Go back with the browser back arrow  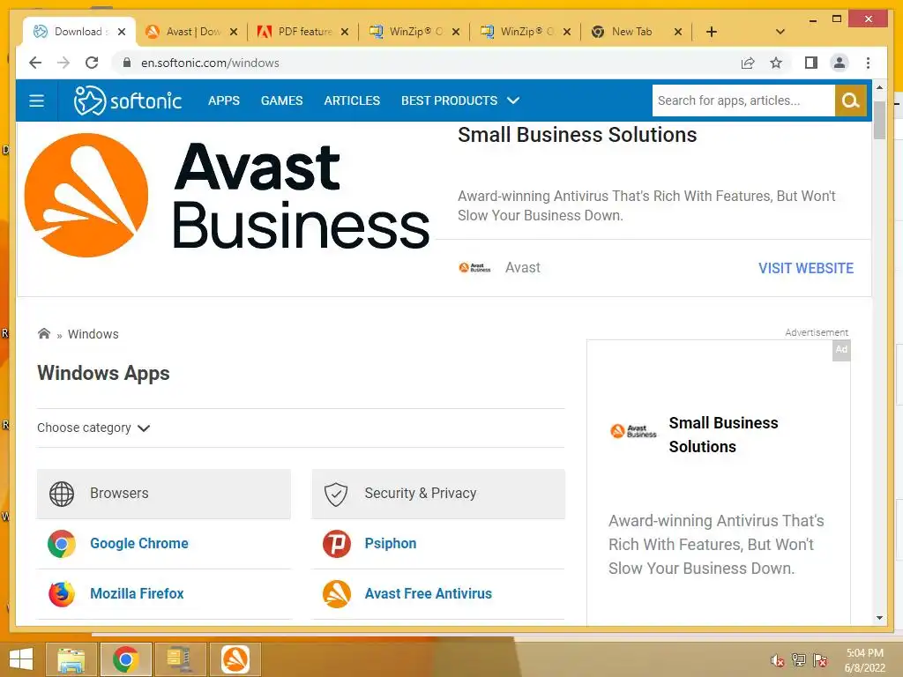35,63
